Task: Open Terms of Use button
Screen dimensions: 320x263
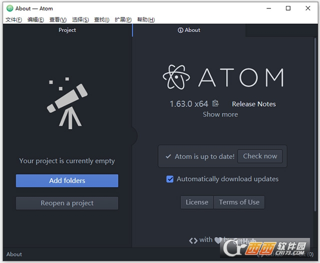Action: point(239,202)
